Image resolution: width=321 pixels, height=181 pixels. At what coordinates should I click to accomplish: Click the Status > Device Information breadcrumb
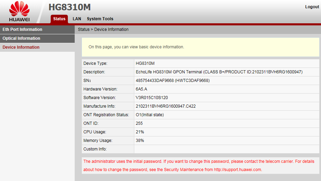(x=103, y=29)
